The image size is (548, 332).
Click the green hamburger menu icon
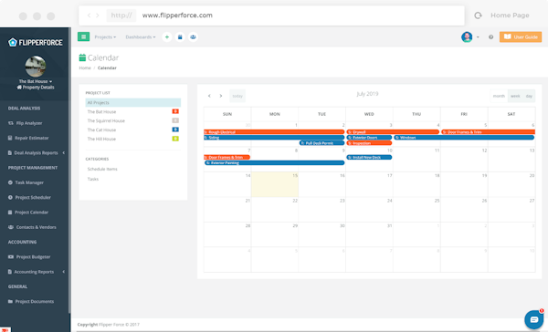83,36
